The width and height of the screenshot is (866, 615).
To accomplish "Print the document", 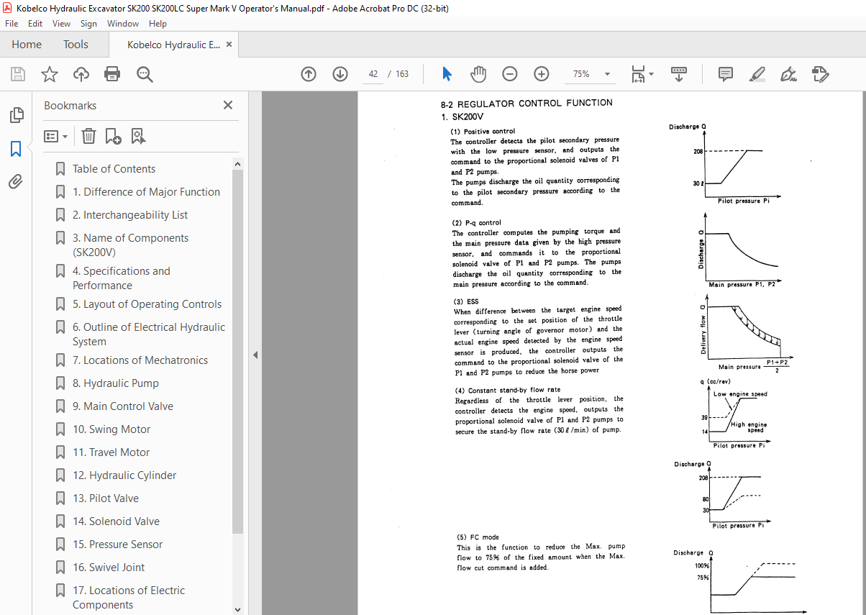I will click(x=112, y=74).
